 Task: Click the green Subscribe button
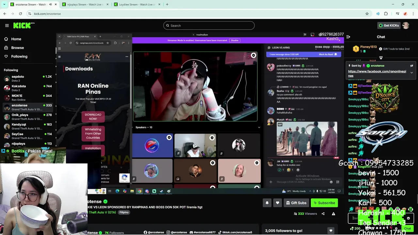click(324, 203)
